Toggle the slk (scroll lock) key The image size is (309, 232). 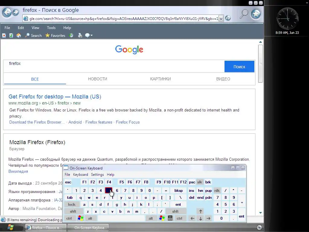pos(200,182)
